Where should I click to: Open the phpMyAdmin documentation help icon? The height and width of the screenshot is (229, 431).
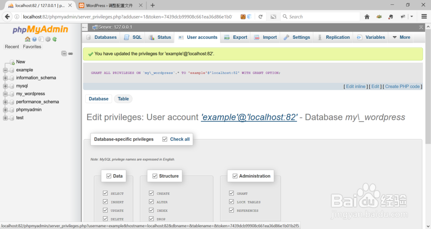(34, 39)
